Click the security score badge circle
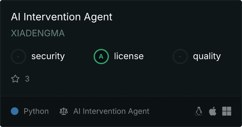Screen dimensions: 242x127 point(18,57)
